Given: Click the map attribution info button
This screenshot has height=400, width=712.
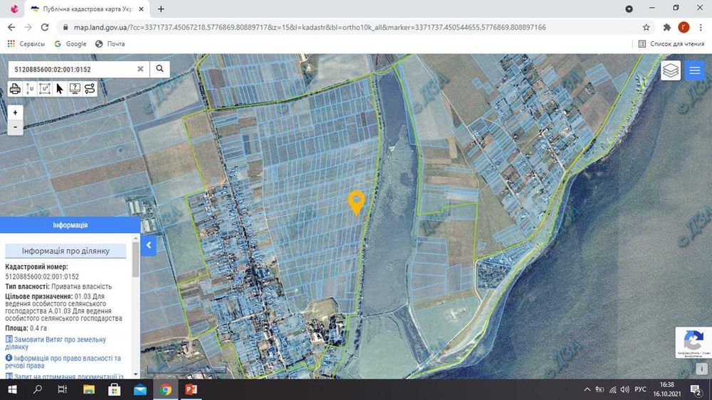Looking at the screenshot, I should tap(701, 369).
